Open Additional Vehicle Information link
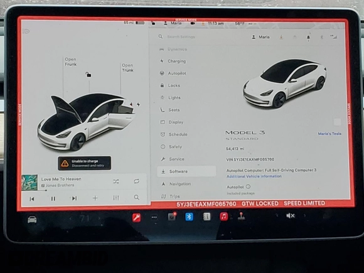364x273 pixels. point(254,176)
